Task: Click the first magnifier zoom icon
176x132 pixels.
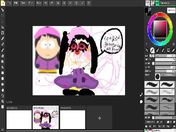Action: click(58, 3)
